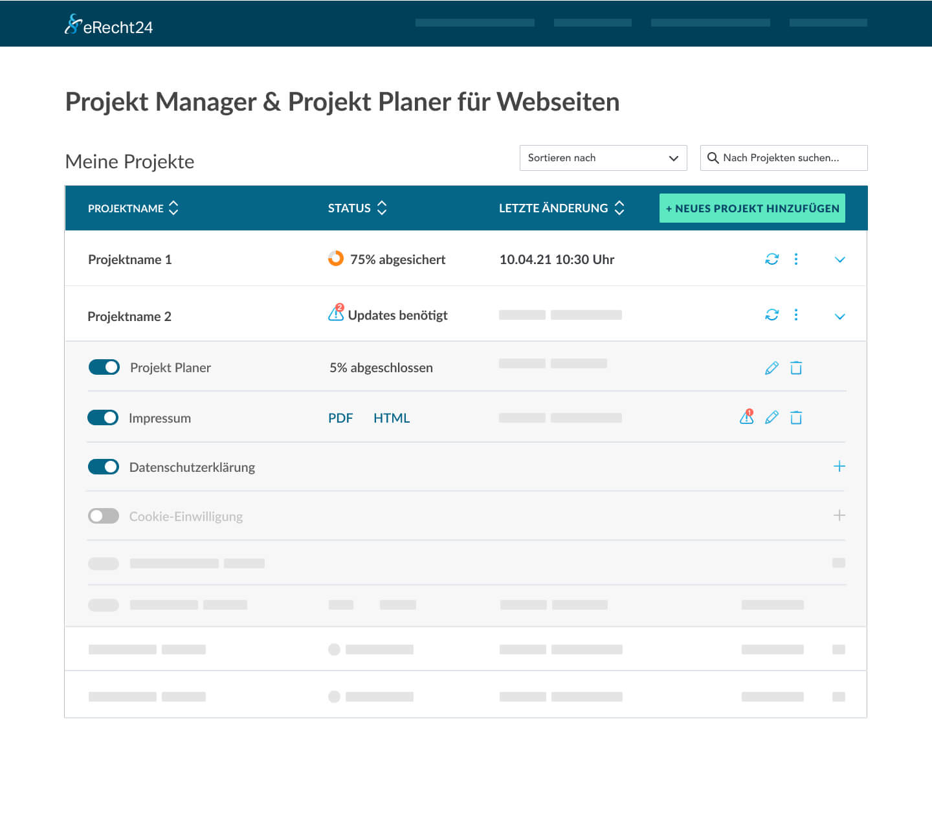Enable the Cookie-Einwilligung toggle
The image size is (932, 822).
point(104,516)
